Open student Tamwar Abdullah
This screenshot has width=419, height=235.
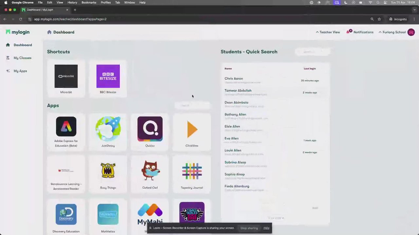pyautogui.click(x=238, y=91)
